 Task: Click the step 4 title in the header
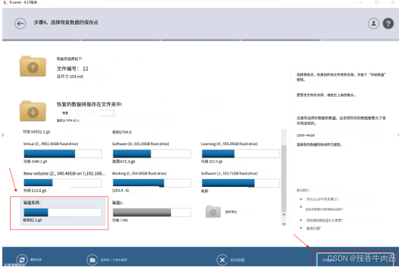click(66, 22)
